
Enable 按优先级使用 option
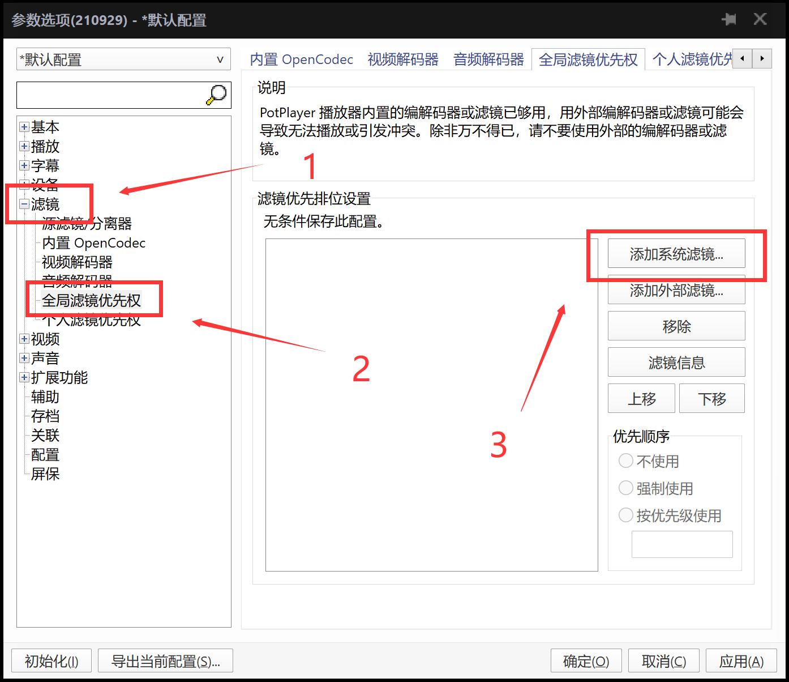pos(626,515)
